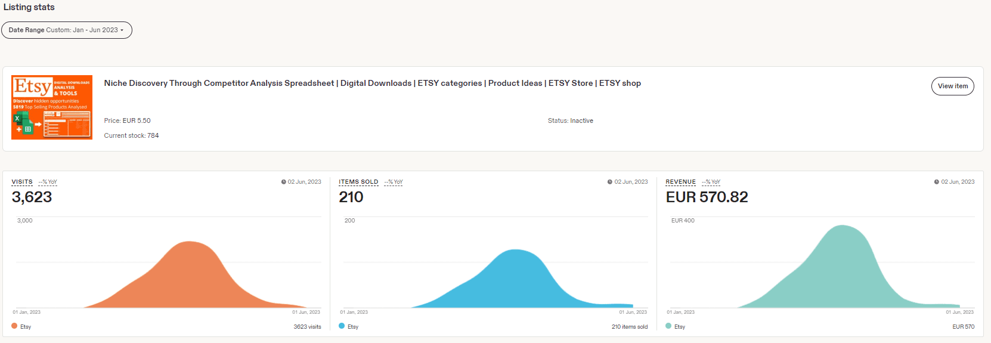Click the Listing stats heading
Image resolution: width=991 pixels, height=343 pixels.
click(29, 7)
